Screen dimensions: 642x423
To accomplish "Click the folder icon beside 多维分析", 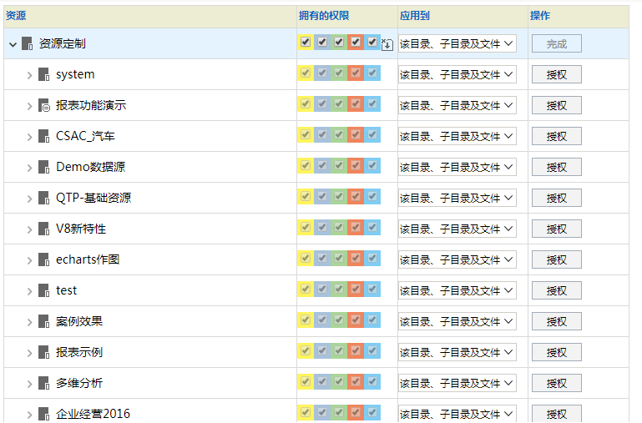I will [43, 383].
